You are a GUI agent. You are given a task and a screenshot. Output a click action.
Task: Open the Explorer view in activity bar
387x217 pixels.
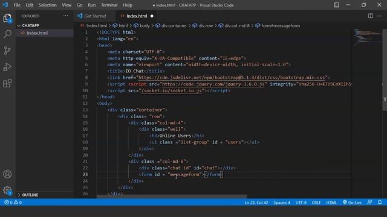point(7,18)
